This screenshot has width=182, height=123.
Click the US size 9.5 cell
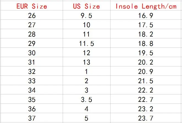(87, 15)
